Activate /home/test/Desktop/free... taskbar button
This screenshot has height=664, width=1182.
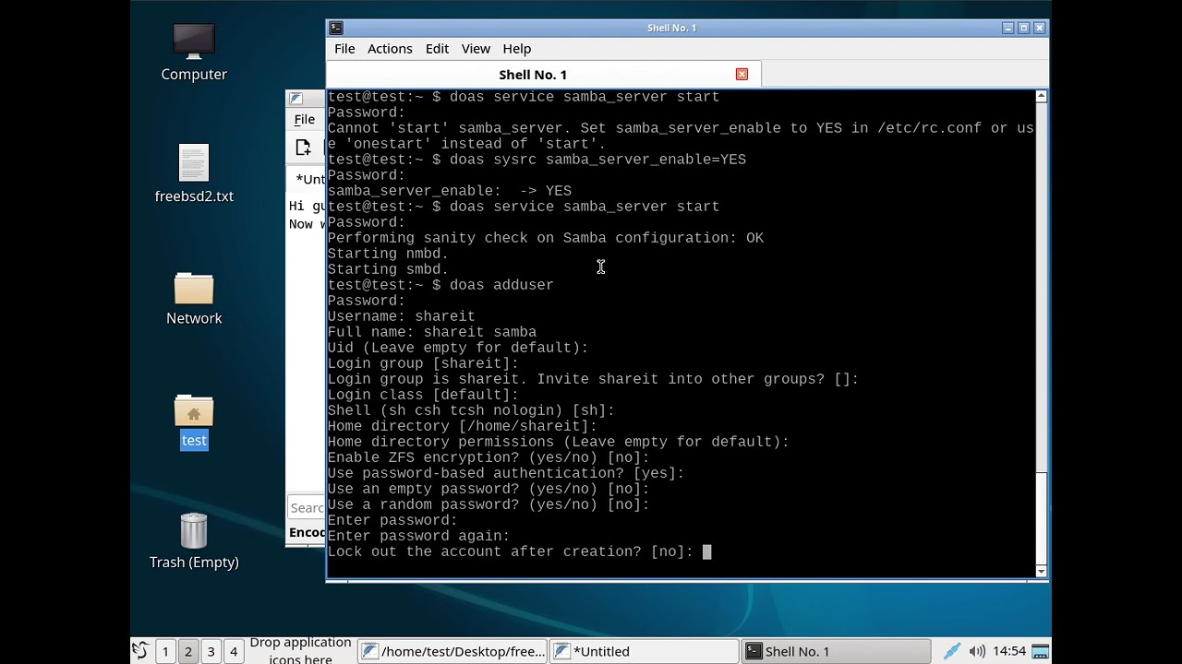coord(452,651)
